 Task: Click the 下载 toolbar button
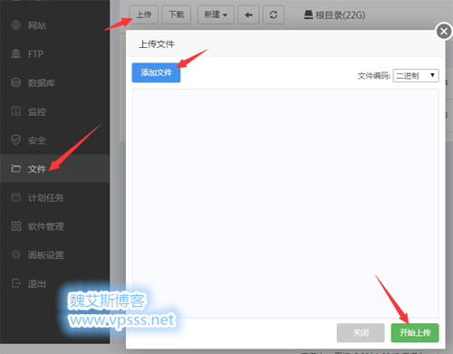tap(176, 14)
